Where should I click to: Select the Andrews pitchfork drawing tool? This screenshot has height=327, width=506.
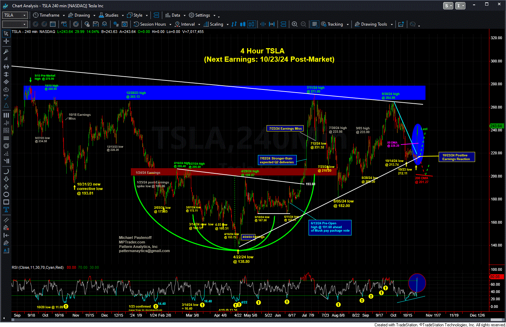click(x=6, y=51)
